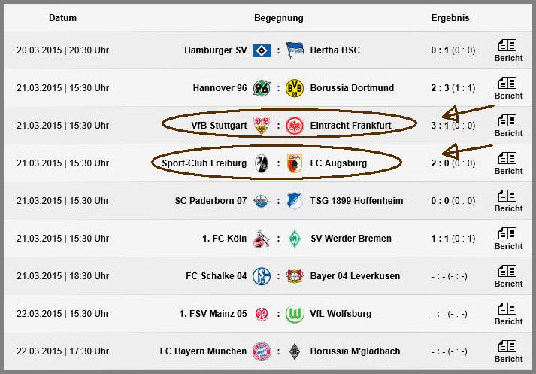Image resolution: width=536 pixels, height=374 pixels.
Task: Click the SV Werder Bremen diamond logo
Action: click(295, 239)
